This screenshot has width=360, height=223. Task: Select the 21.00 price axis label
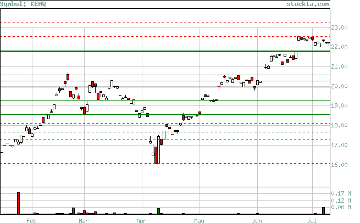pyautogui.click(x=339, y=67)
